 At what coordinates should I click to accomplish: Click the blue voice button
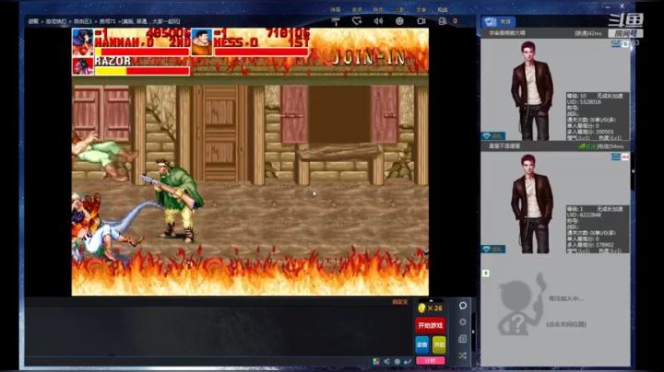[422, 345]
